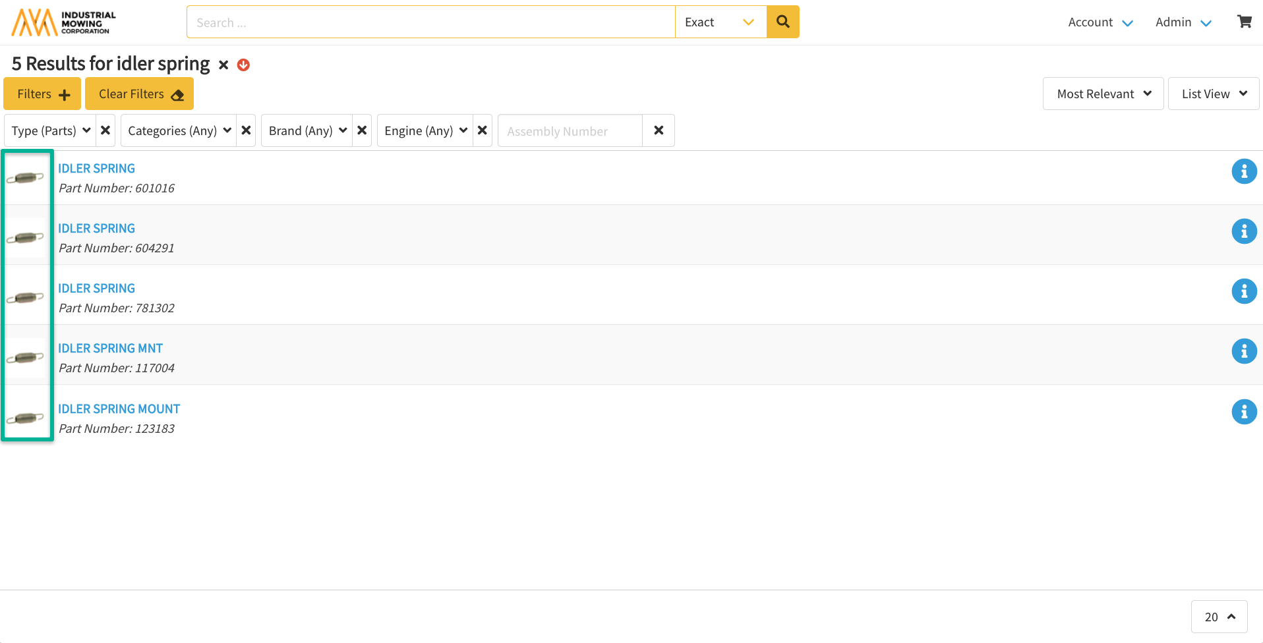The image size is (1263, 643).
Task: Open the IDLER SPRING MNT part link
Action: tap(110, 348)
